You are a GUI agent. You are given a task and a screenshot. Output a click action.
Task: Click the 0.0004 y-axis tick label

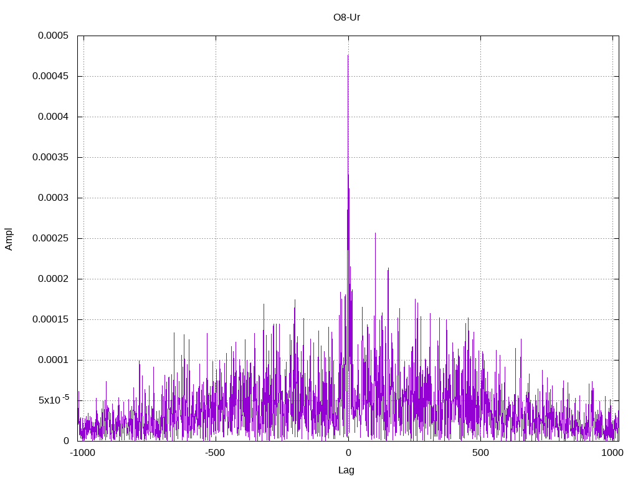54,117
